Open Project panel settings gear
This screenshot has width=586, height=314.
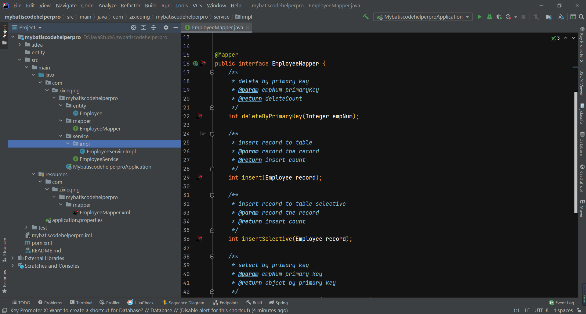coord(166,27)
